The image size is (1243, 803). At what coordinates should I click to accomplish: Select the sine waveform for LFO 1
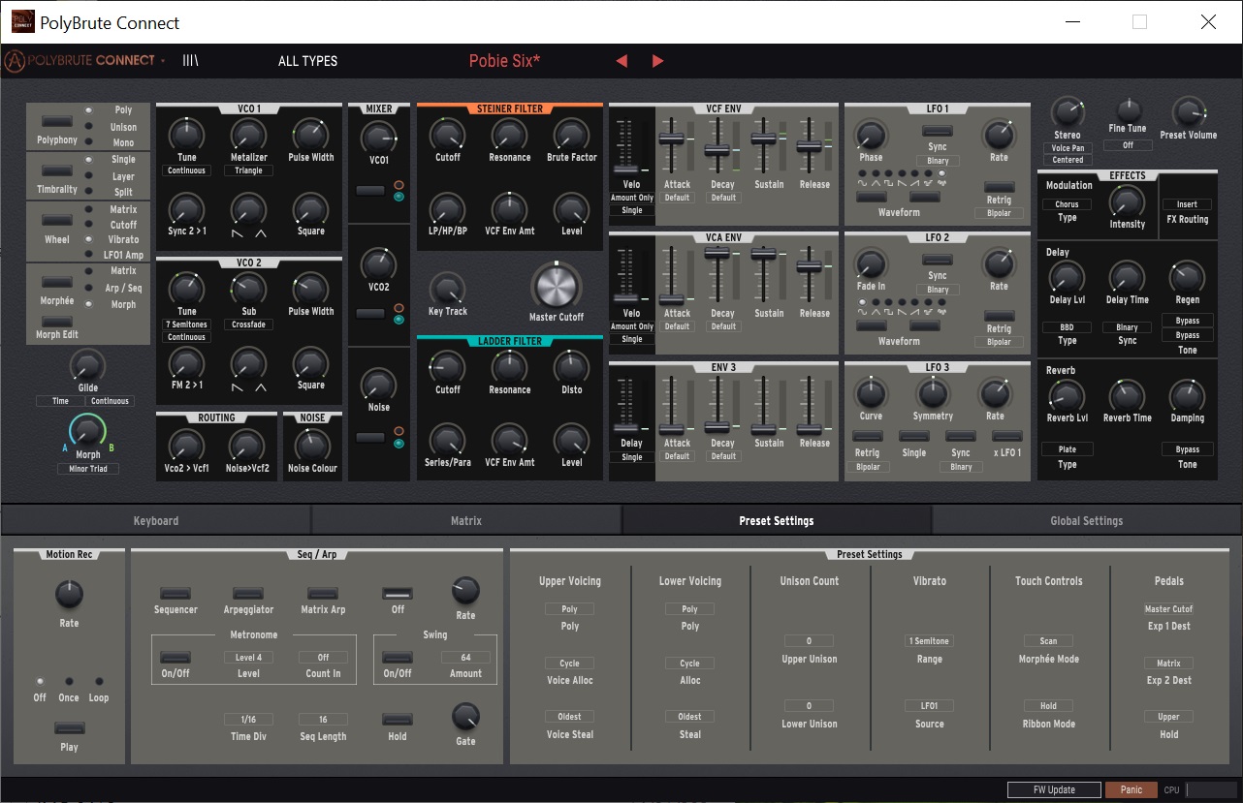click(862, 173)
